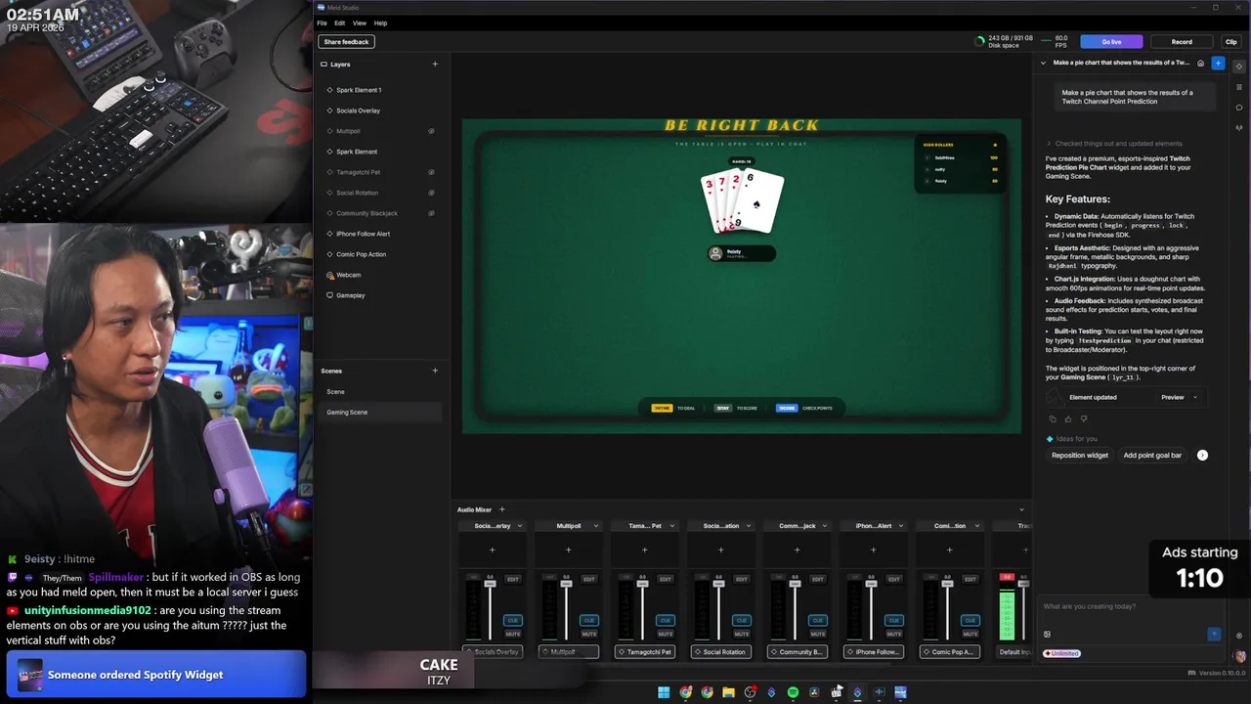Toggle visibility of the Tamagotchi Pet layer
The image size is (1251, 704).
(431, 172)
